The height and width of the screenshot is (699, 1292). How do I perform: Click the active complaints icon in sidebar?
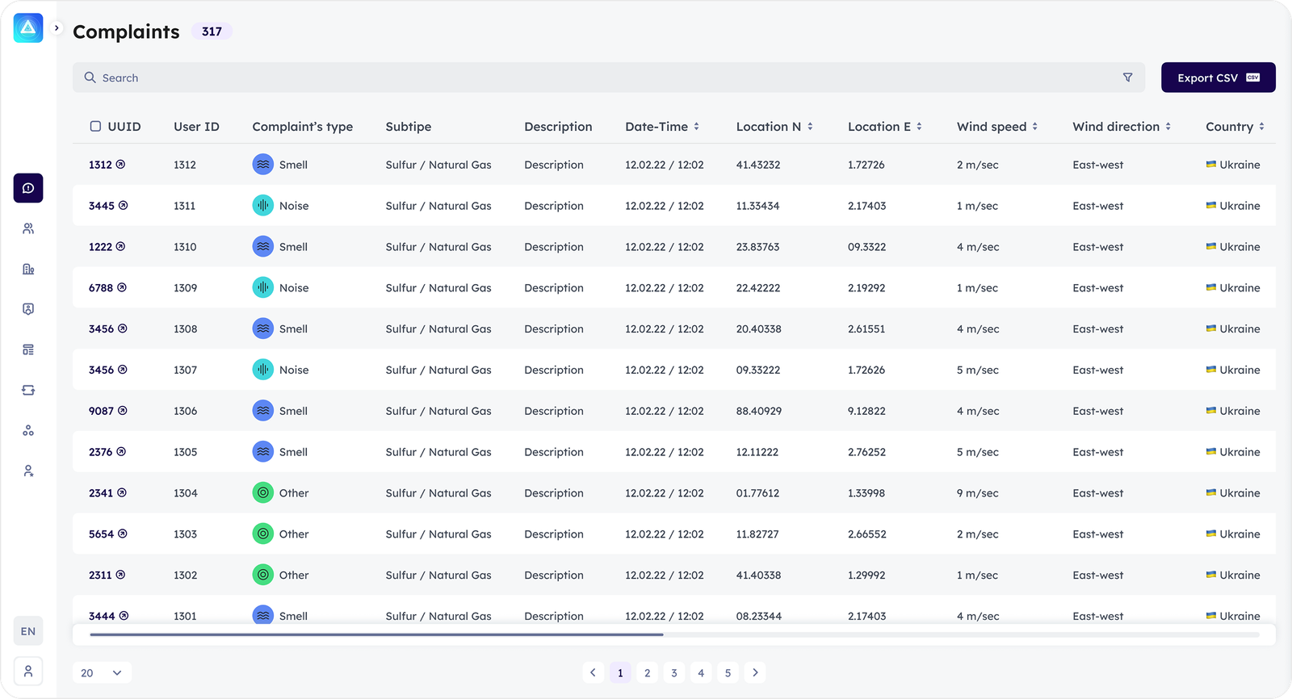tap(28, 188)
